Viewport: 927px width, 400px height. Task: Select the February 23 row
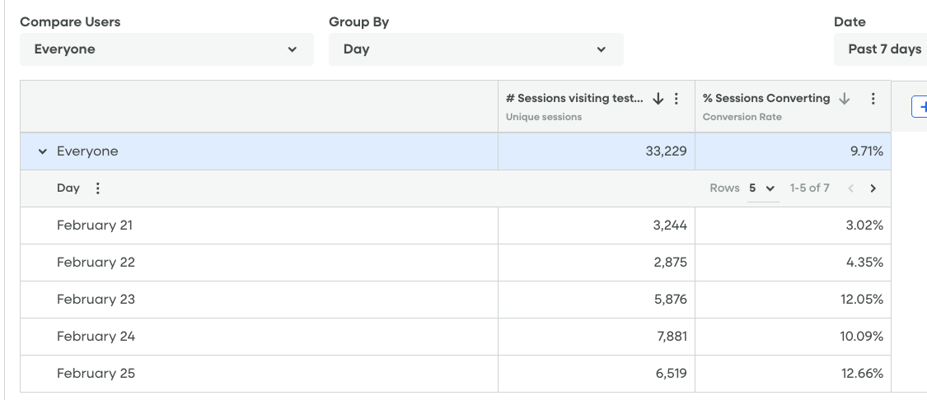(96, 300)
